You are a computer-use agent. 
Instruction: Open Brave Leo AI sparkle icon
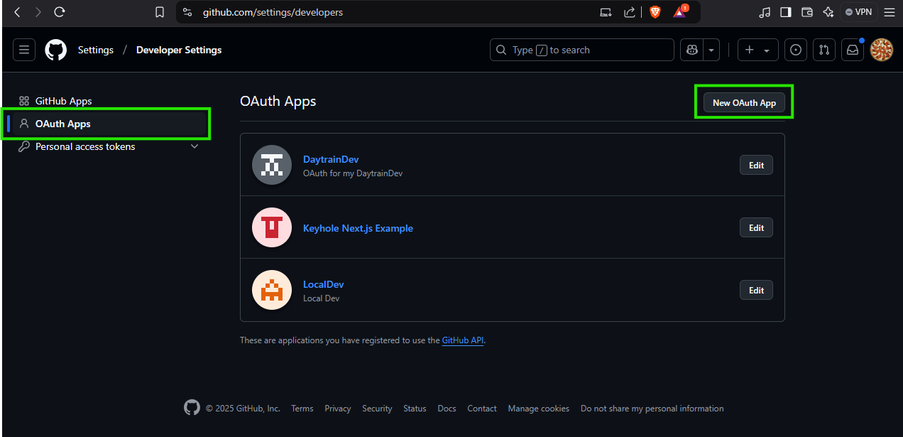tap(828, 12)
